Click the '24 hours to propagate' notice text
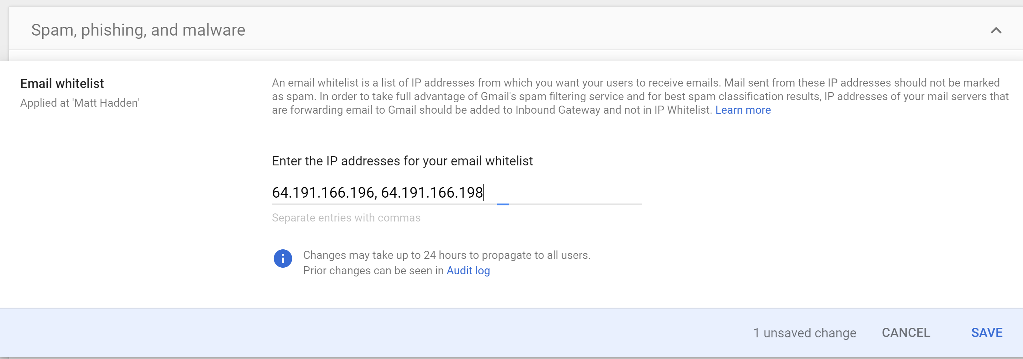Viewport: 1023px width, 359px height. pos(446,255)
